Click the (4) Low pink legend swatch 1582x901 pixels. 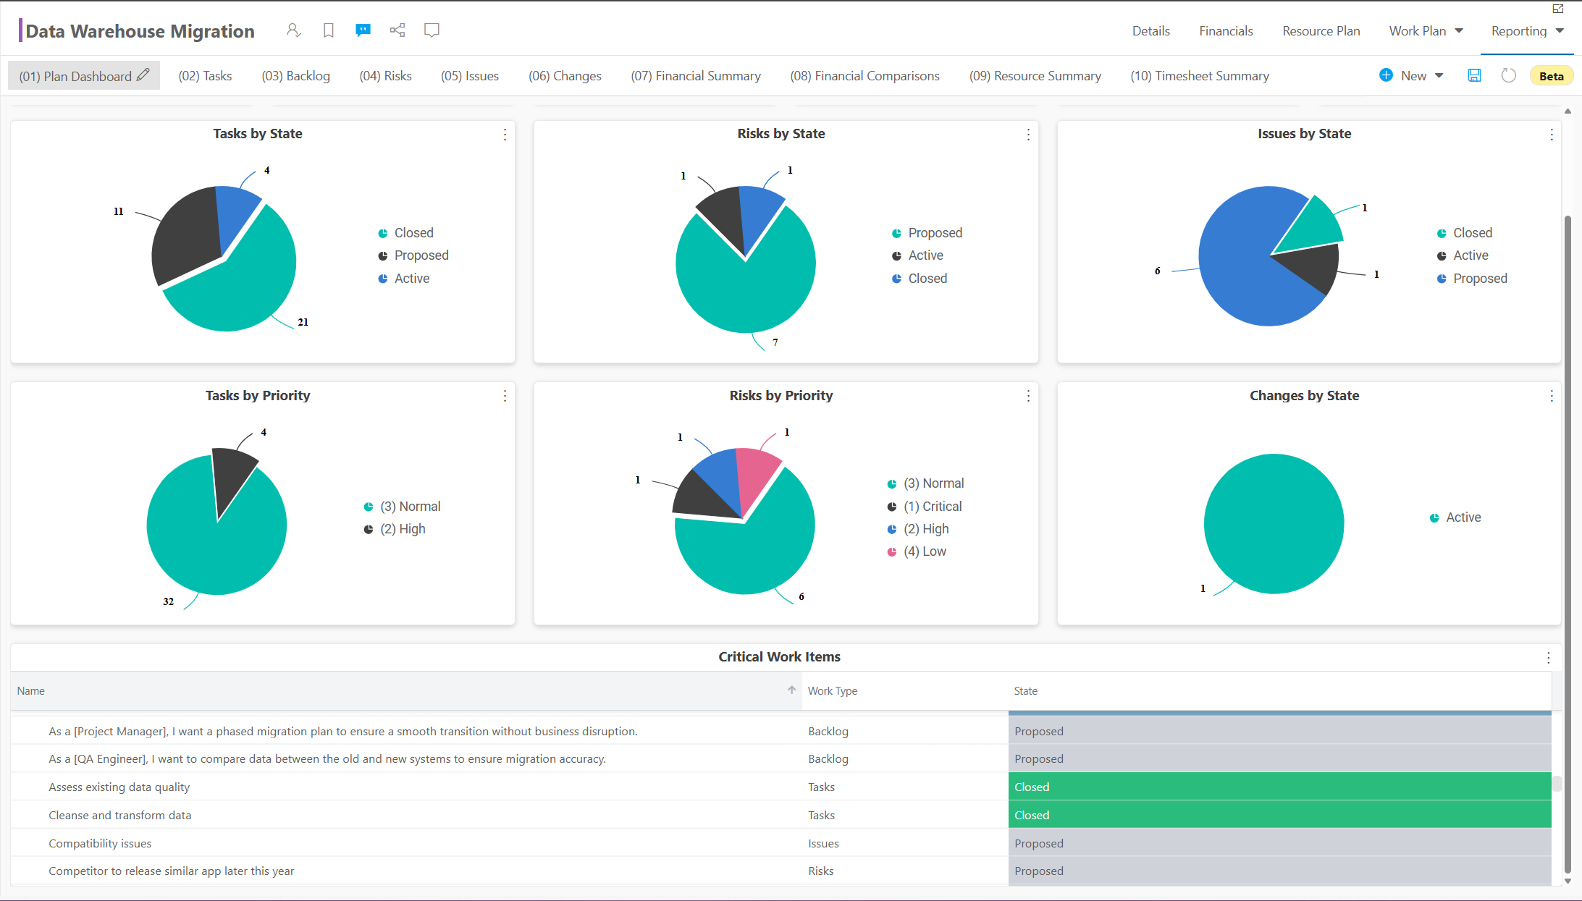(891, 551)
